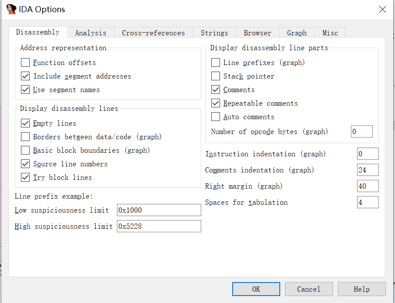Toggle Source line numbers checkbox

(x=25, y=164)
